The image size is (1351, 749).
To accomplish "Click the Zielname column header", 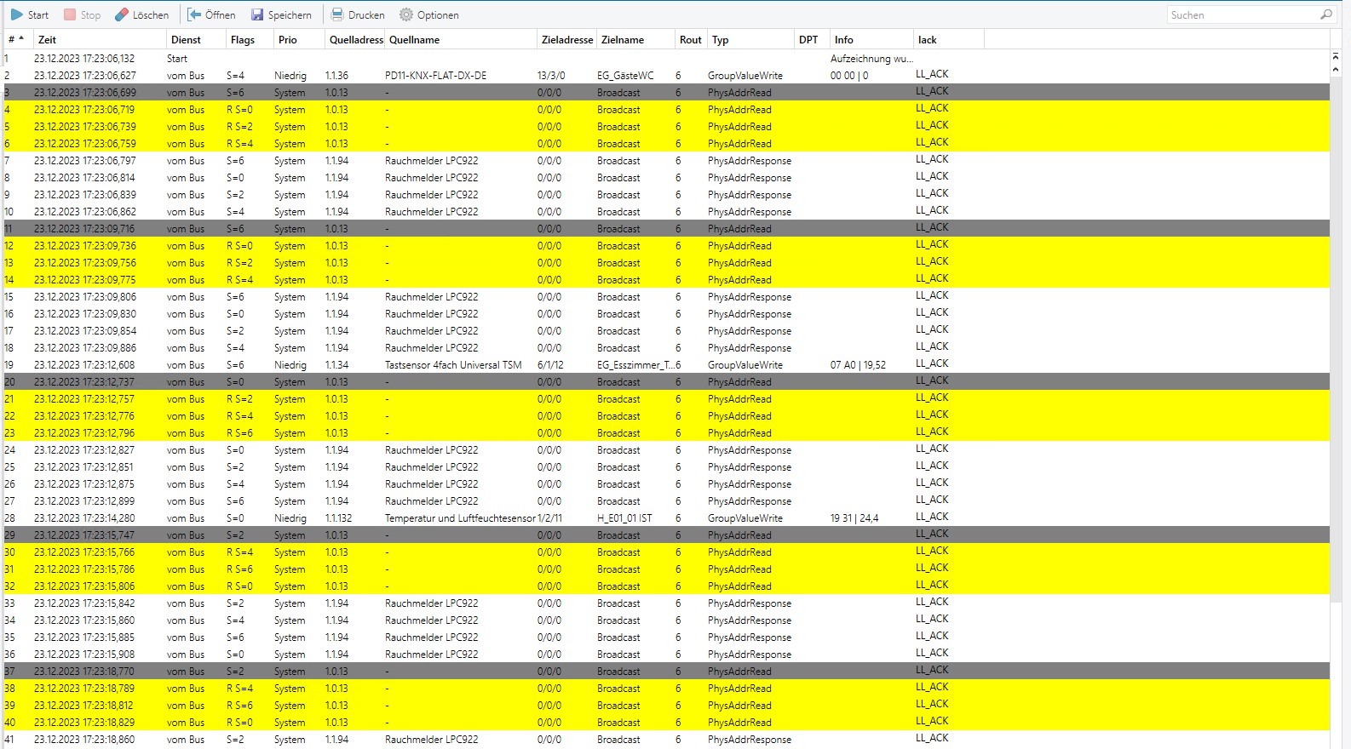I will 623,39.
